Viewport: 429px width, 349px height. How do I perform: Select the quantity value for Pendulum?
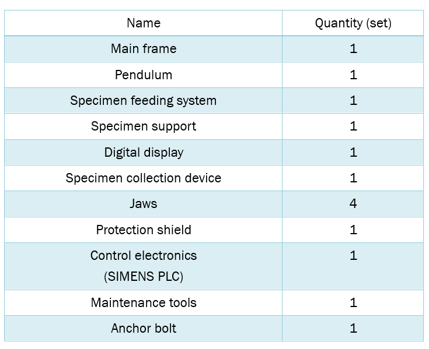353,75
